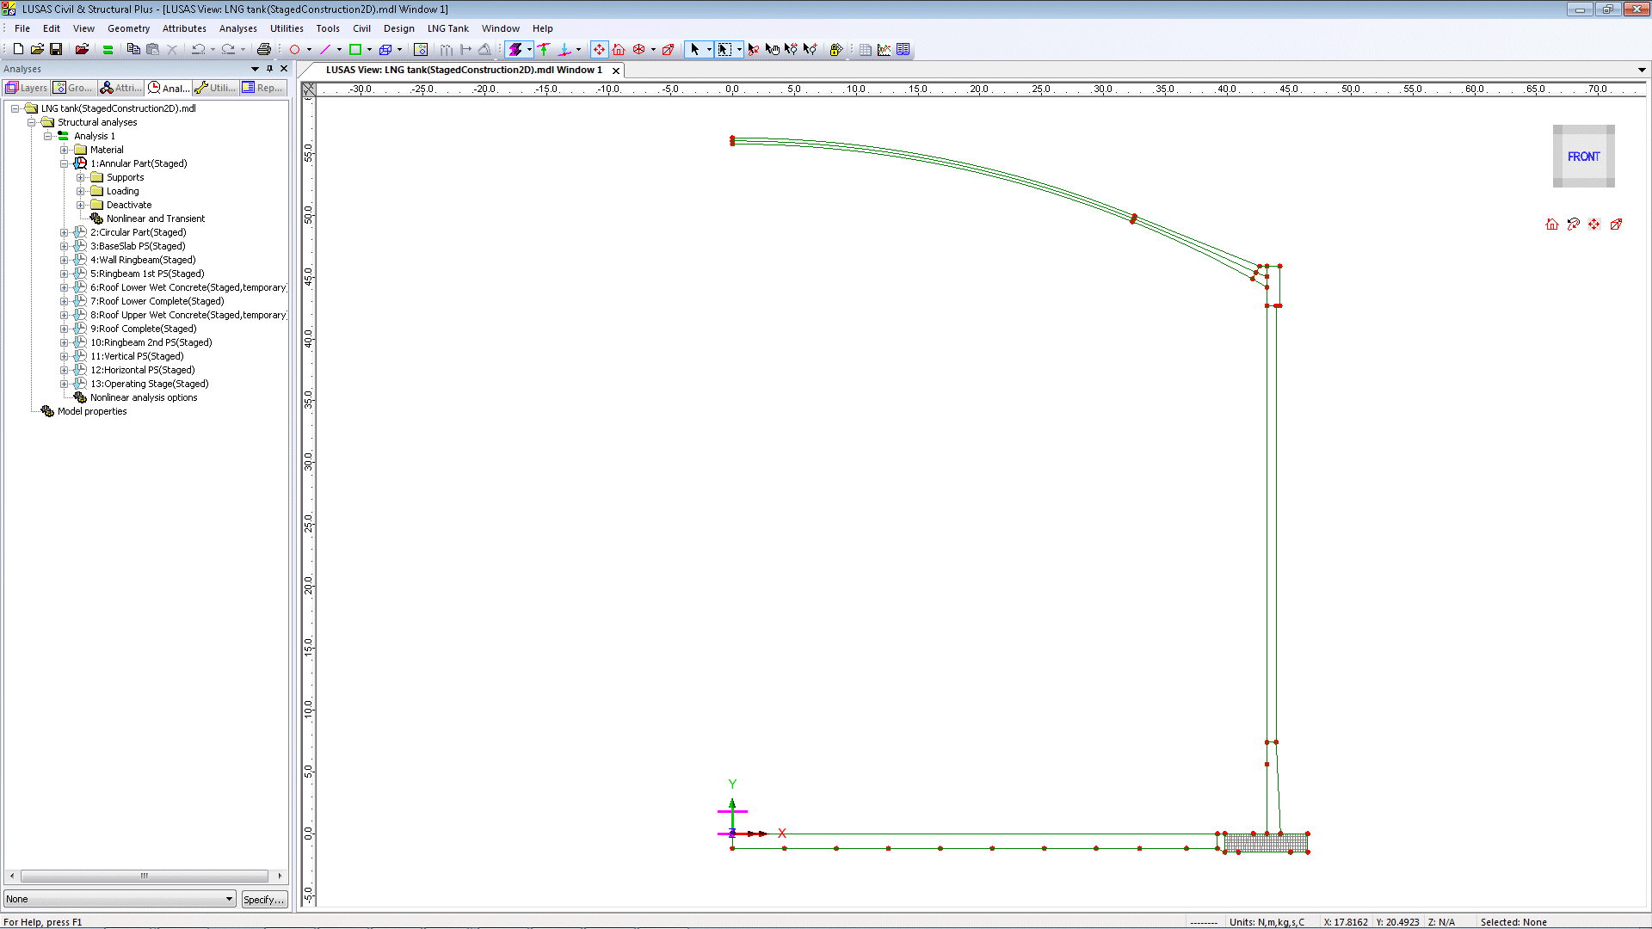1652x929 pixels.
Task: Select the green square surface geometry tool
Action: point(354,49)
